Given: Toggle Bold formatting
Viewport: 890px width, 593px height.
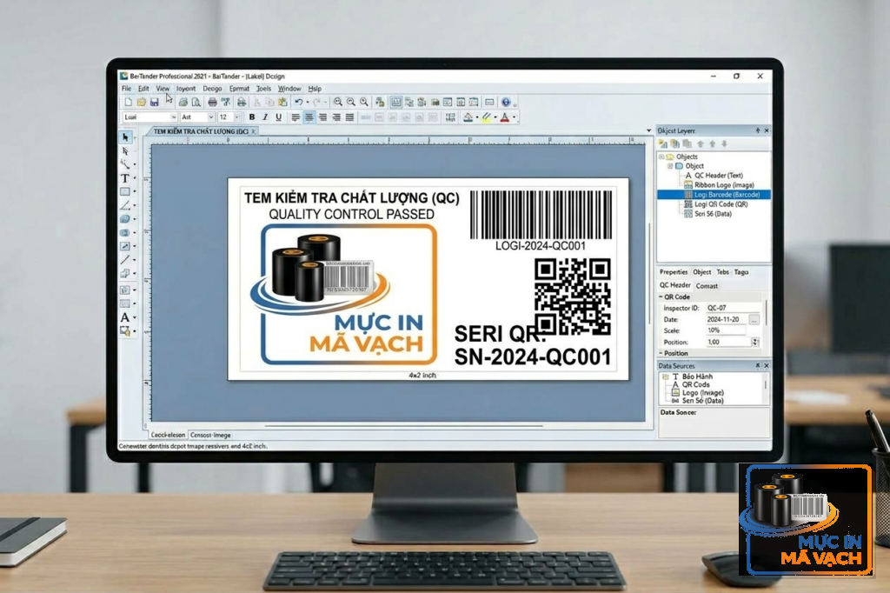Looking at the screenshot, I should [251, 117].
